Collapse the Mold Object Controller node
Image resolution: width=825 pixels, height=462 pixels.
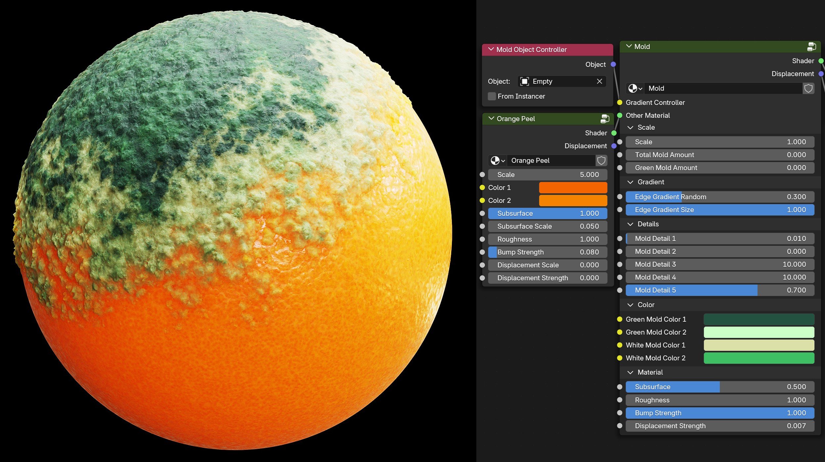(491, 49)
